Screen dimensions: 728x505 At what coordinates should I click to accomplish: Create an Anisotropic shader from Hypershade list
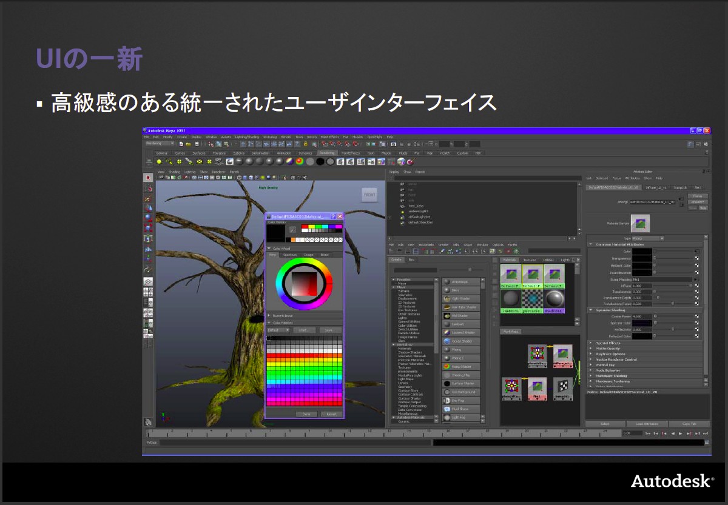click(461, 282)
